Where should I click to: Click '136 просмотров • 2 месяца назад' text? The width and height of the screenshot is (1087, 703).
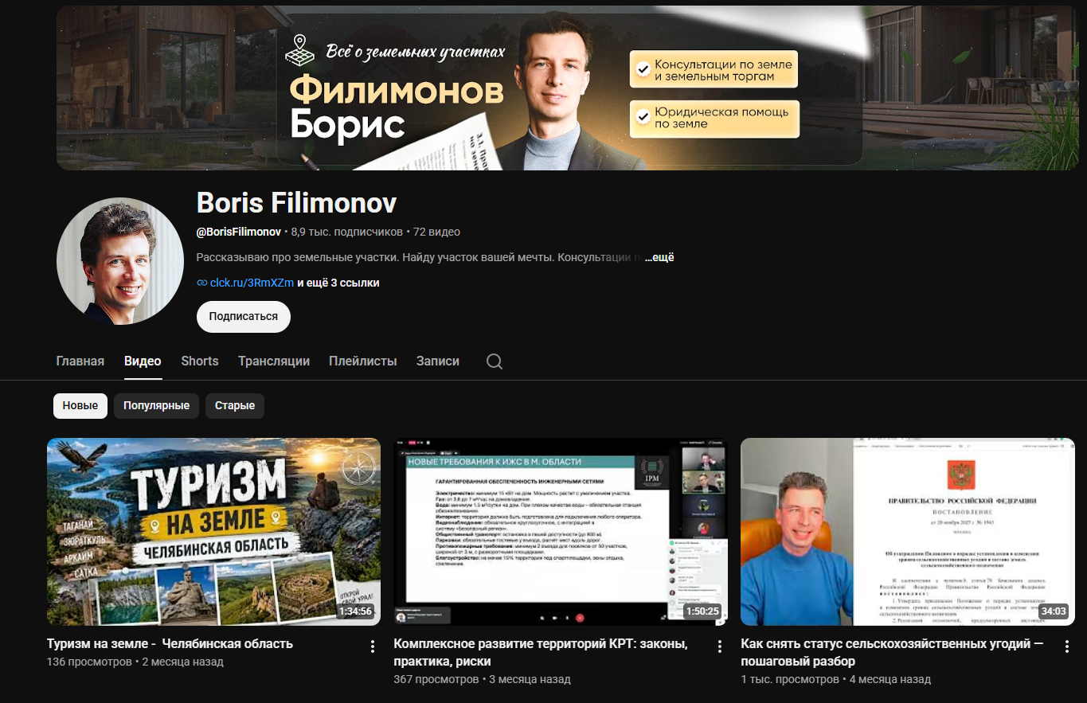(135, 662)
